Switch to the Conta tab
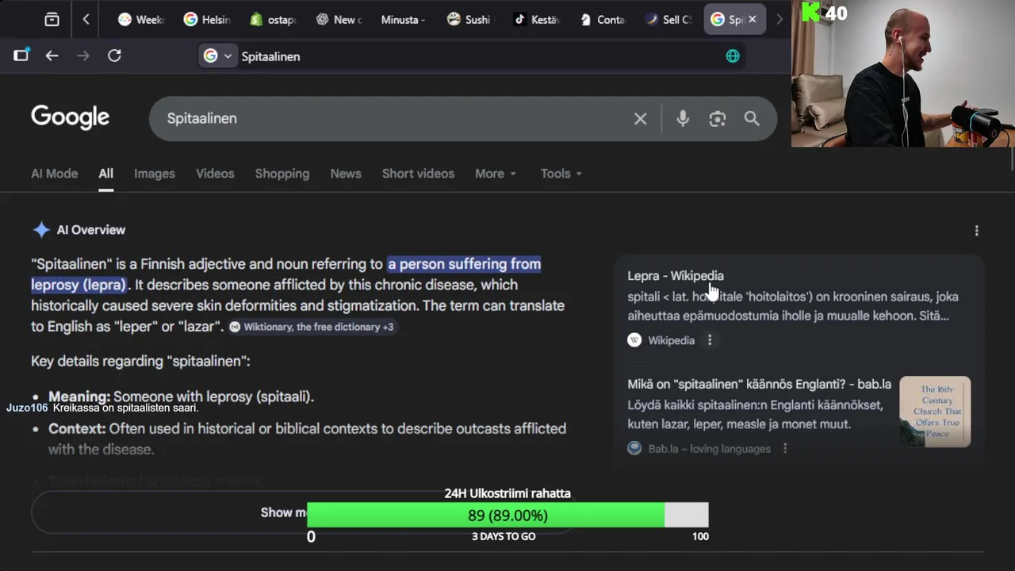 click(601, 20)
